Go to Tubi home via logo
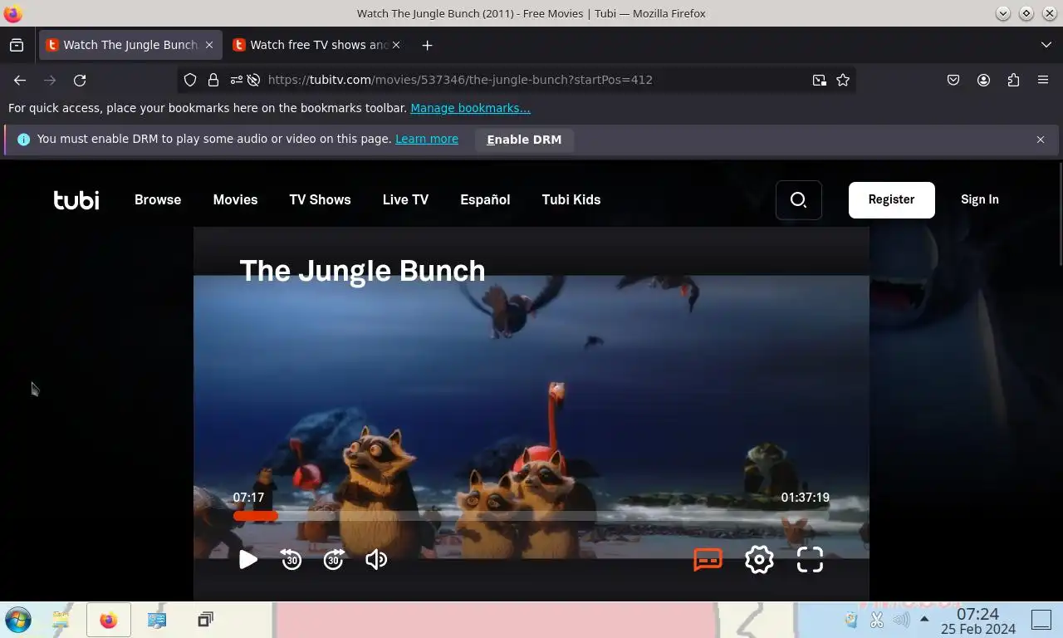Viewport: 1063px width, 638px height. (x=76, y=200)
